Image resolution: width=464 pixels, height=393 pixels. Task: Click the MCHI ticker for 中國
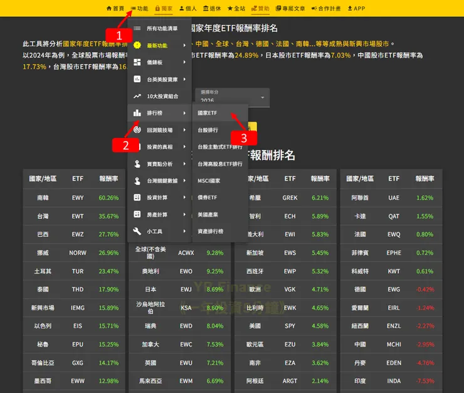394,345
